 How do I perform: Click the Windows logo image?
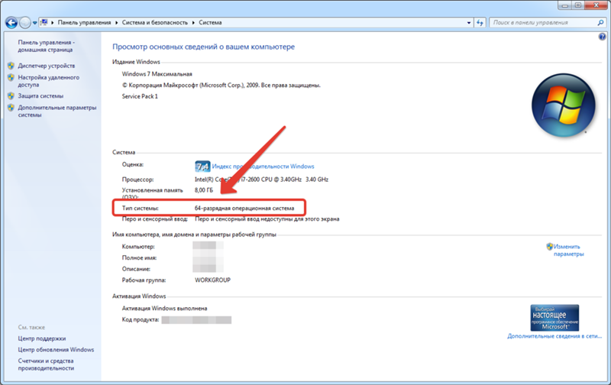pyautogui.click(x=564, y=105)
